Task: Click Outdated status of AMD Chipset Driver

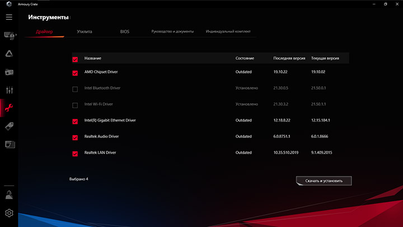Action: (x=243, y=72)
